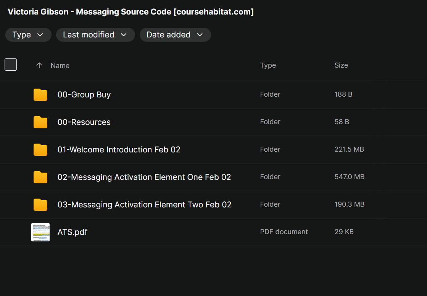Sort by the Size column header

(x=341, y=65)
